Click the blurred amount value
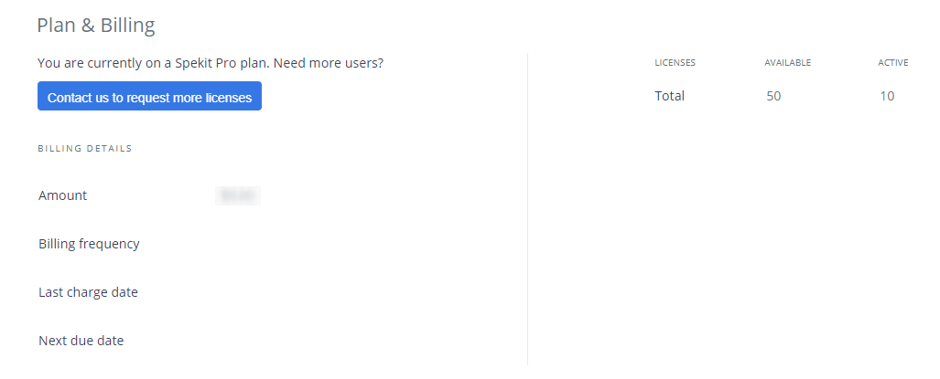 [x=238, y=195]
